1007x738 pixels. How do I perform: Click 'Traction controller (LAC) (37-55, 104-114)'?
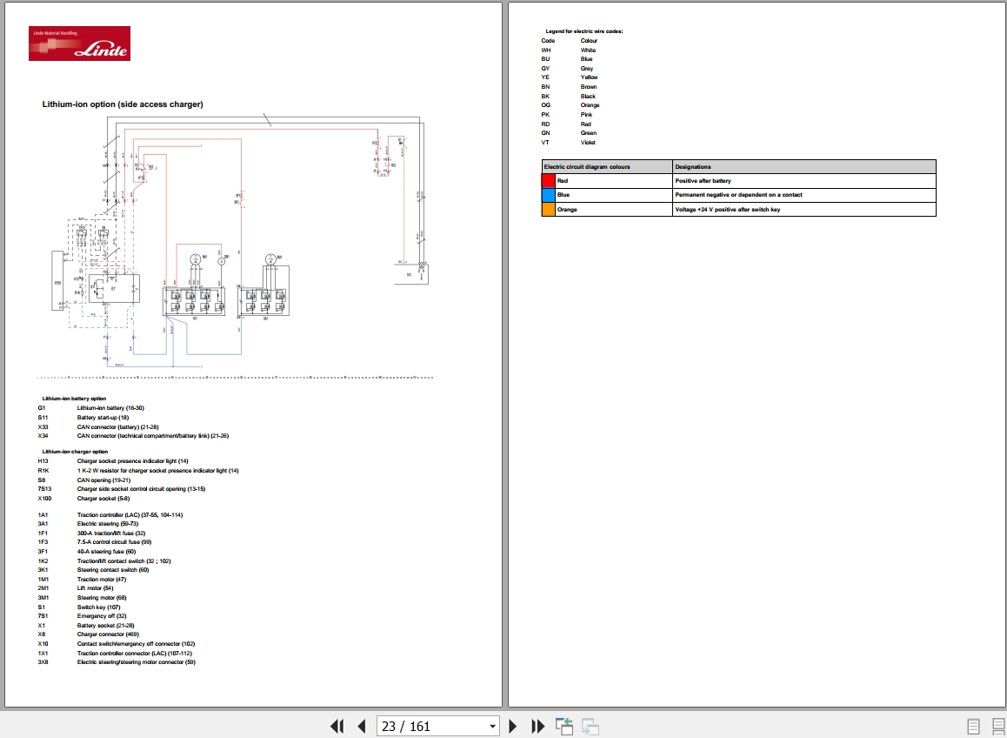point(130,515)
